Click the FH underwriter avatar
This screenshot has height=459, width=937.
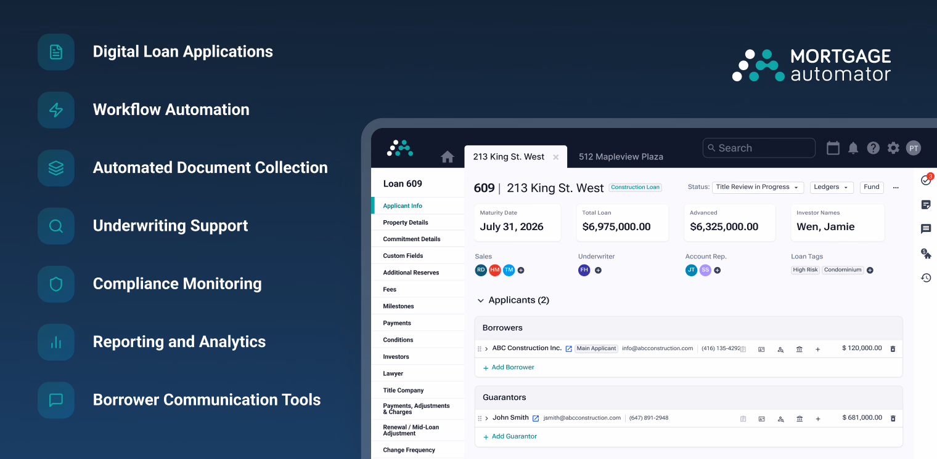584,270
